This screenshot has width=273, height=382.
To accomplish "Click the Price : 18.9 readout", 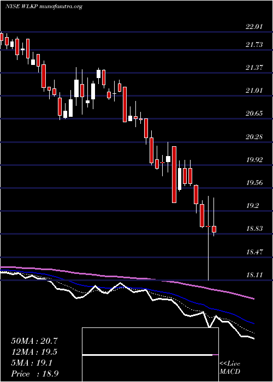I will click(x=34, y=374).
